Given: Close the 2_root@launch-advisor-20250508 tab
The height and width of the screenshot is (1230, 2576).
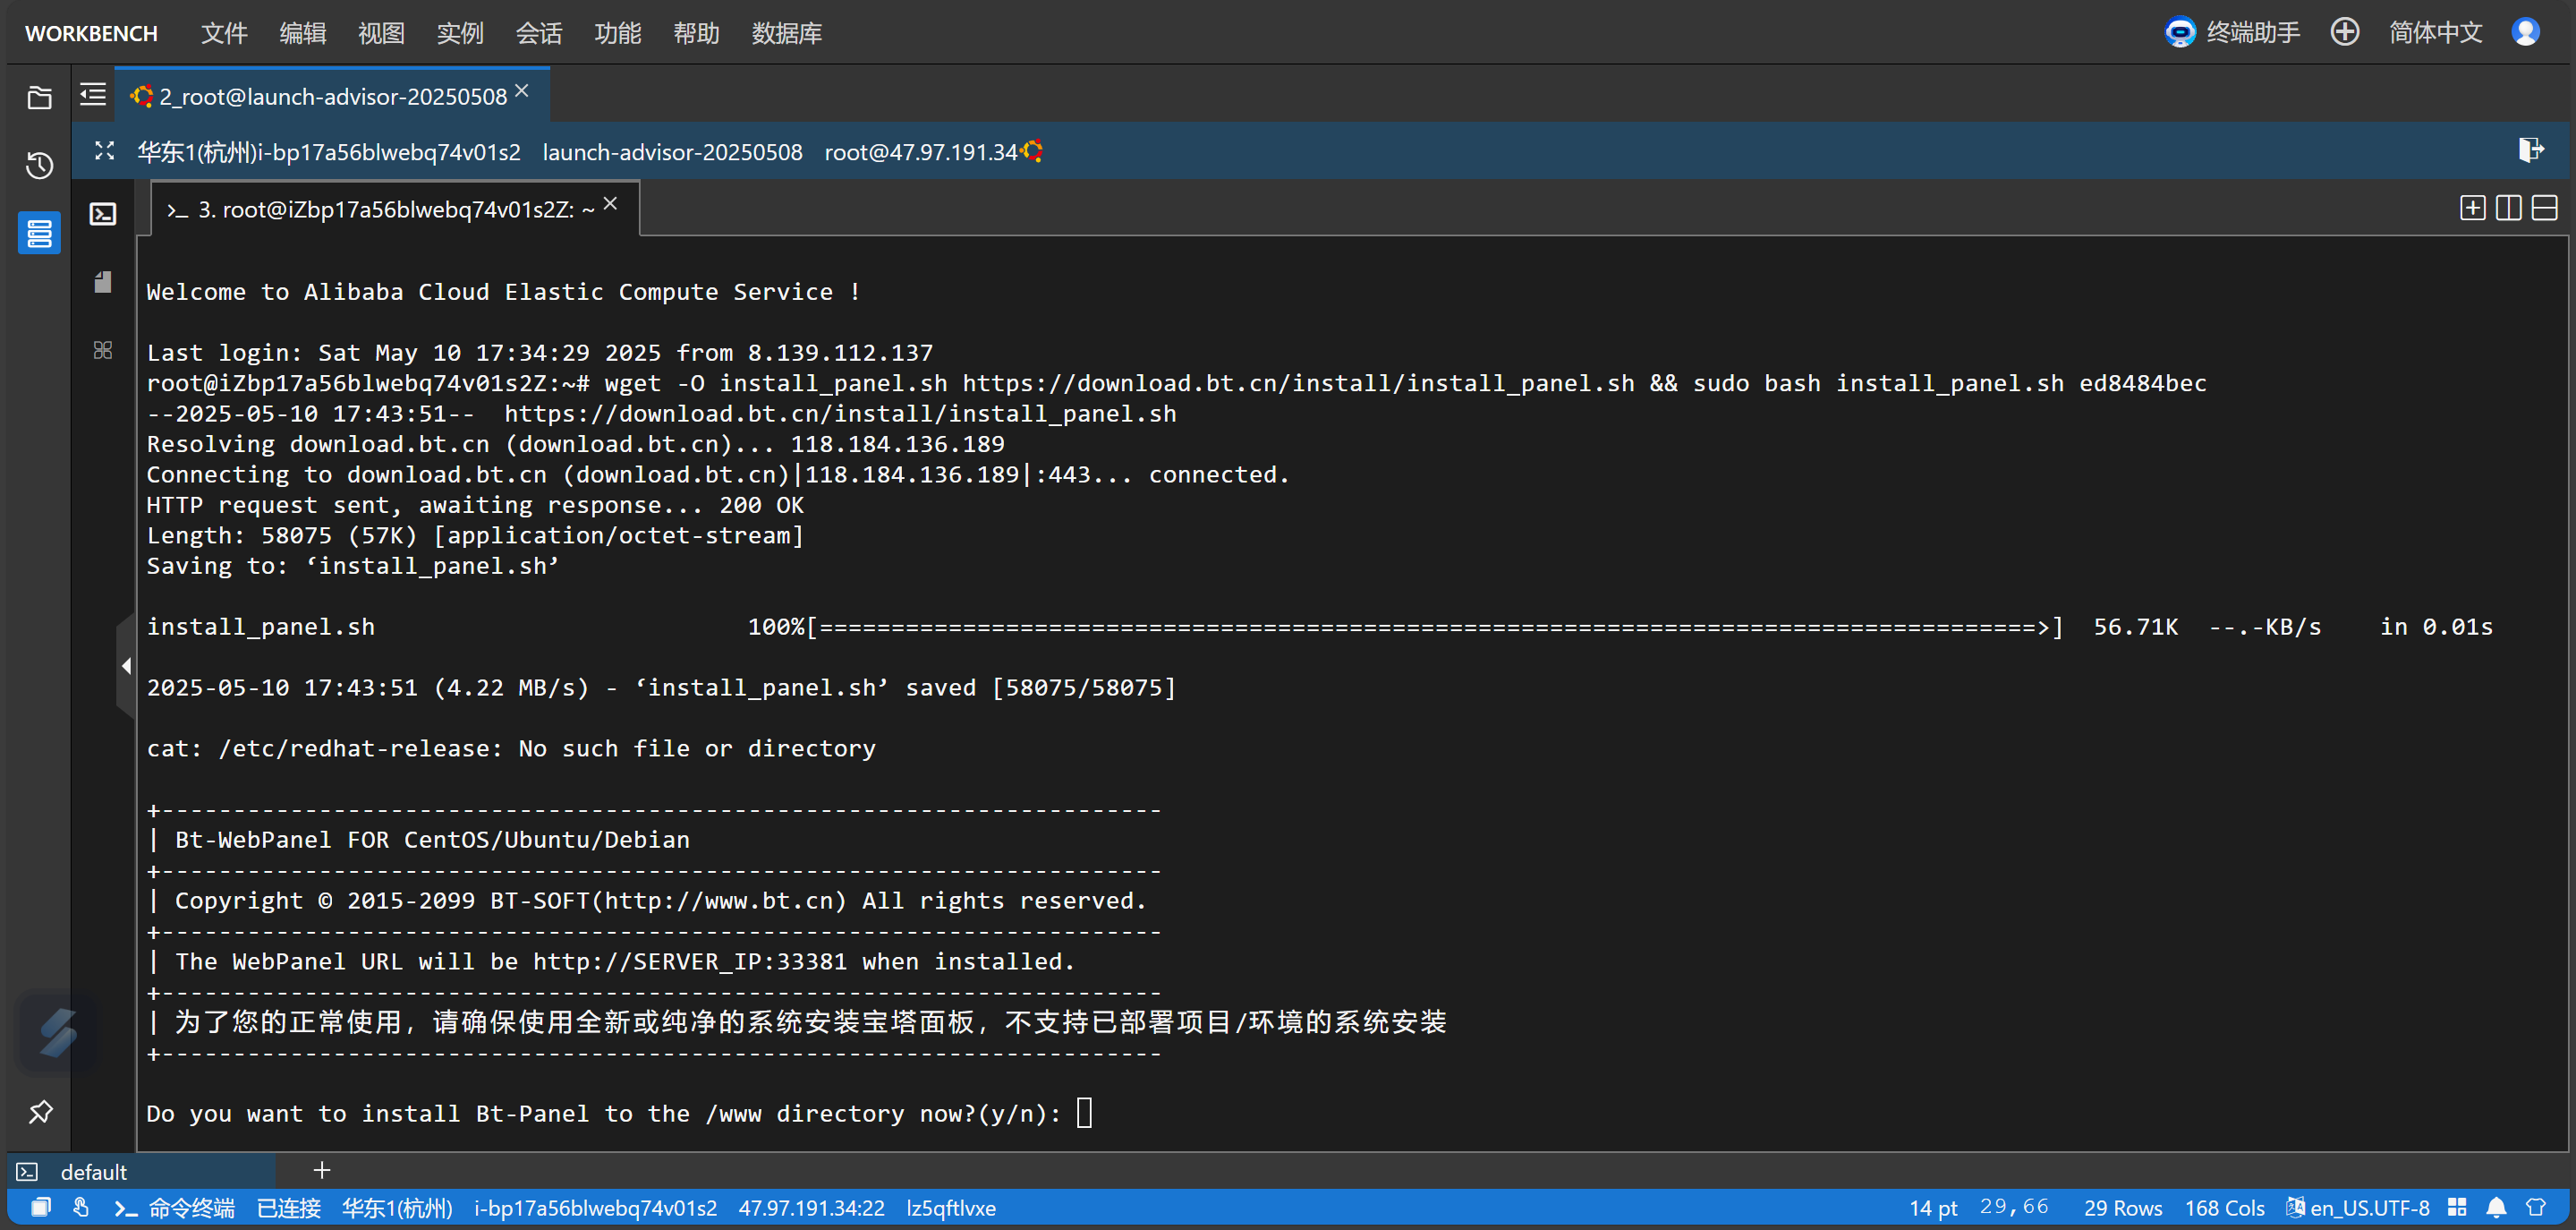Looking at the screenshot, I should tap(522, 91).
